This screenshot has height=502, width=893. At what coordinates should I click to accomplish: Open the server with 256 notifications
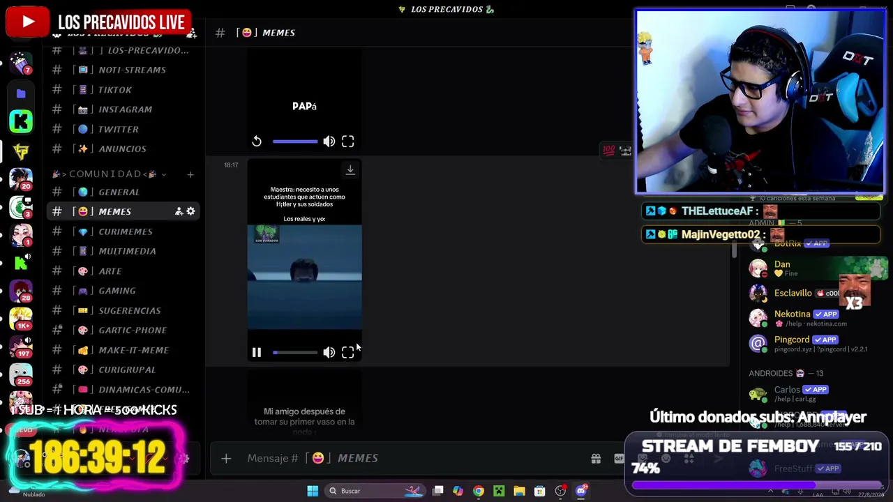tap(21, 375)
